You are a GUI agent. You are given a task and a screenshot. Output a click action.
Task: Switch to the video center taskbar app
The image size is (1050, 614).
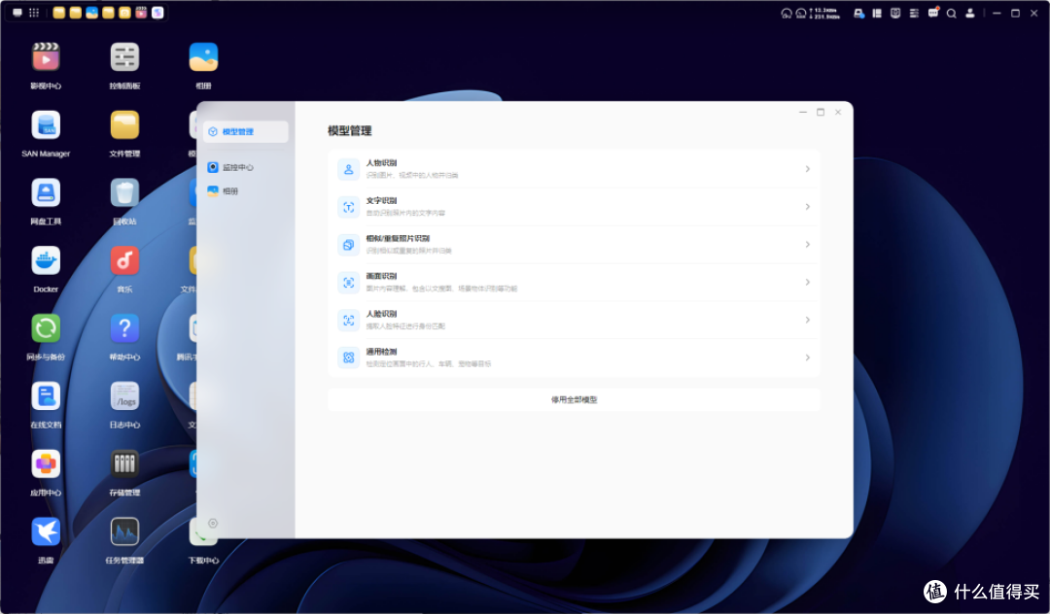tap(141, 13)
